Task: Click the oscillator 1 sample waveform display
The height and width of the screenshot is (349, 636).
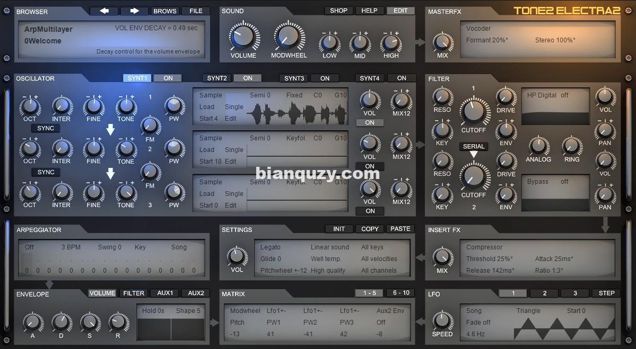Action: tap(297, 113)
